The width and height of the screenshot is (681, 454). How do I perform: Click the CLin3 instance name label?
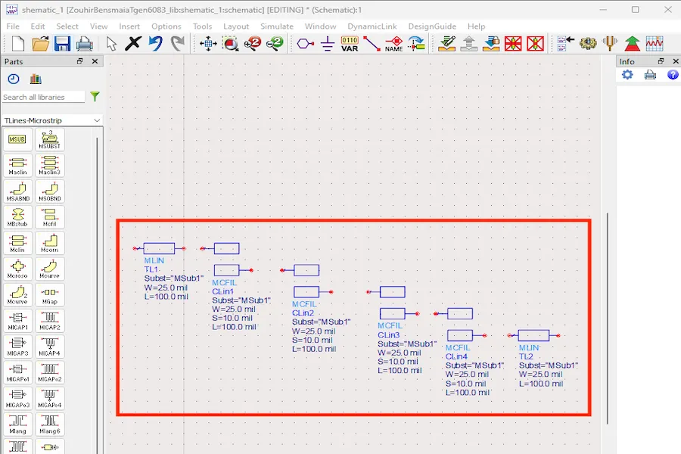coord(388,335)
